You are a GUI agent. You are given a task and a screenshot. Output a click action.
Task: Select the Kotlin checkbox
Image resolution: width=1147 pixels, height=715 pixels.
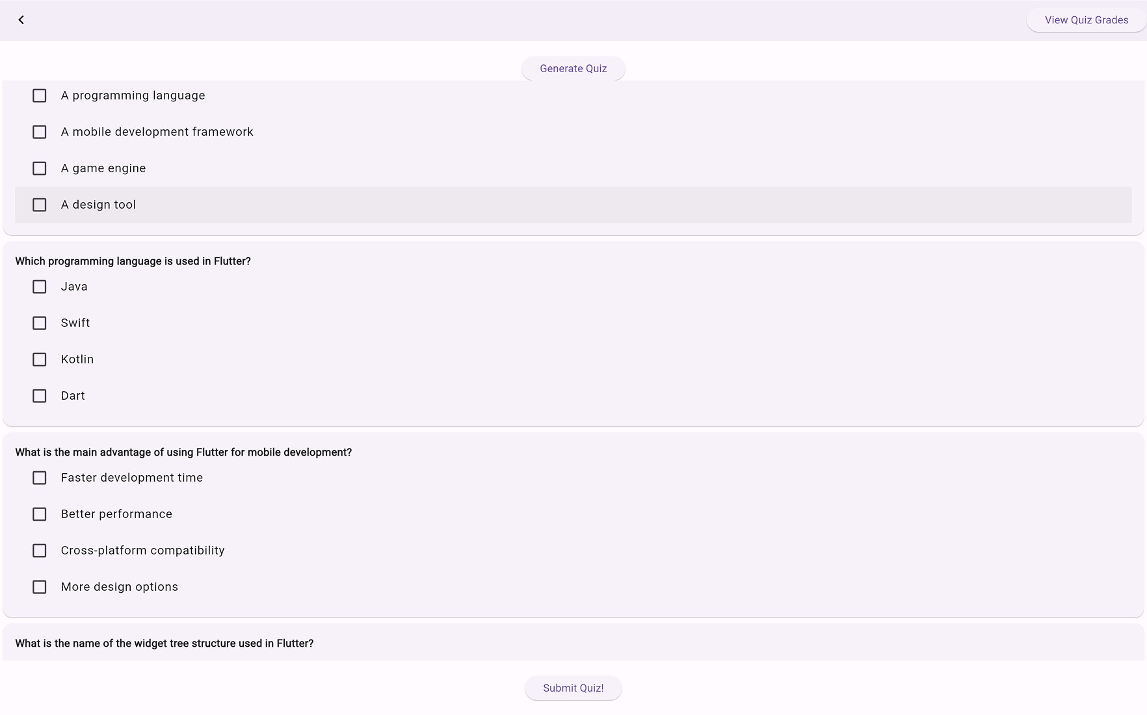coord(40,359)
